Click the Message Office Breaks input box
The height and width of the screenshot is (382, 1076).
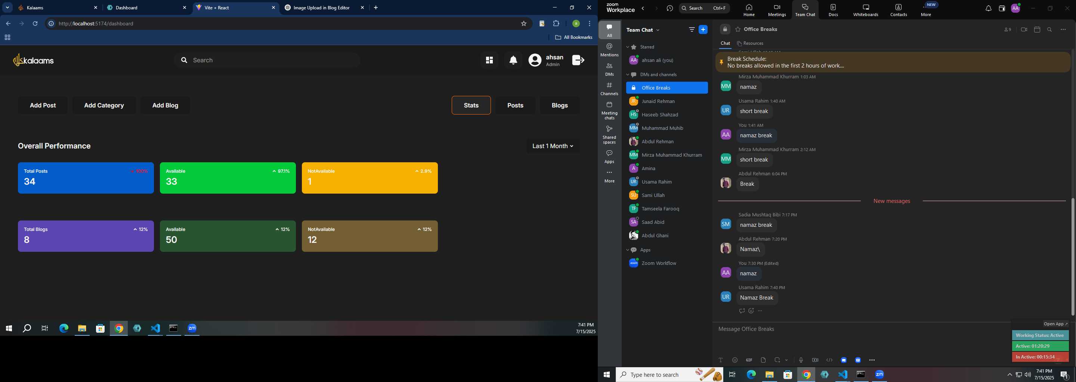[x=860, y=329]
